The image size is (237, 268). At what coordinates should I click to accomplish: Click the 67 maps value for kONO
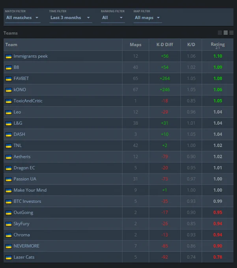tap(135, 89)
